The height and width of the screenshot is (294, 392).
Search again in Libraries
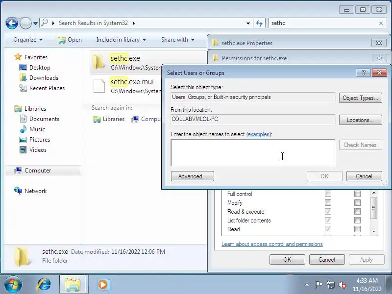point(109,119)
